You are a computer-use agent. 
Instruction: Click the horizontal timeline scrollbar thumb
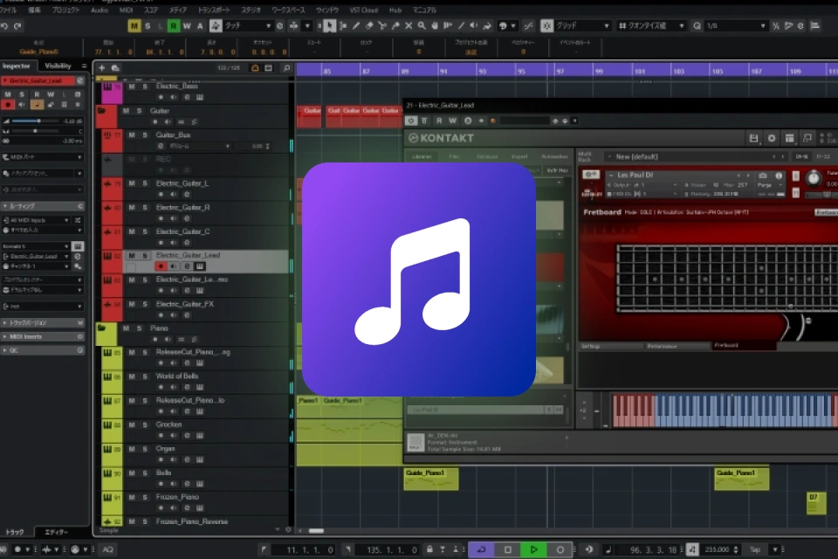click(x=316, y=531)
